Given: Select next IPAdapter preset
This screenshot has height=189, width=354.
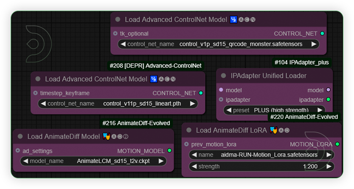Looking at the screenshot, I should pyautogui.click(x=320, y=110).
